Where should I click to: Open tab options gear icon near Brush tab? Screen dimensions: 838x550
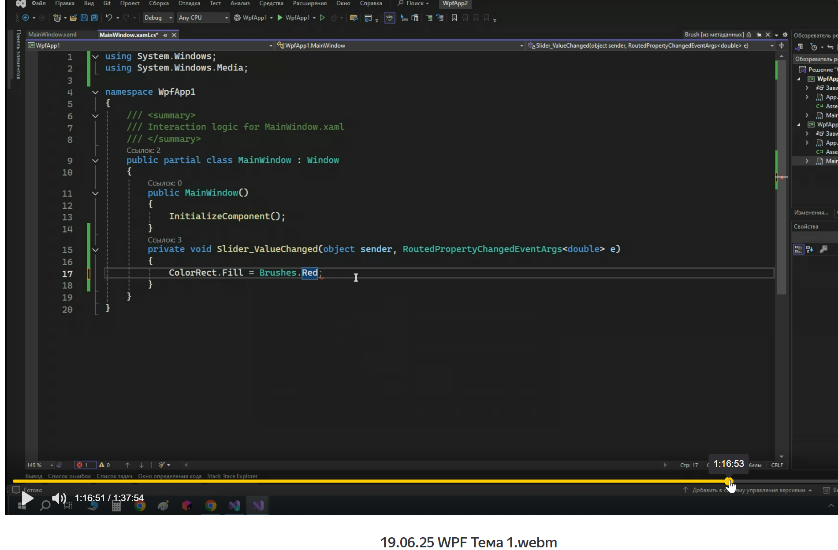click(x=785, y=34)
